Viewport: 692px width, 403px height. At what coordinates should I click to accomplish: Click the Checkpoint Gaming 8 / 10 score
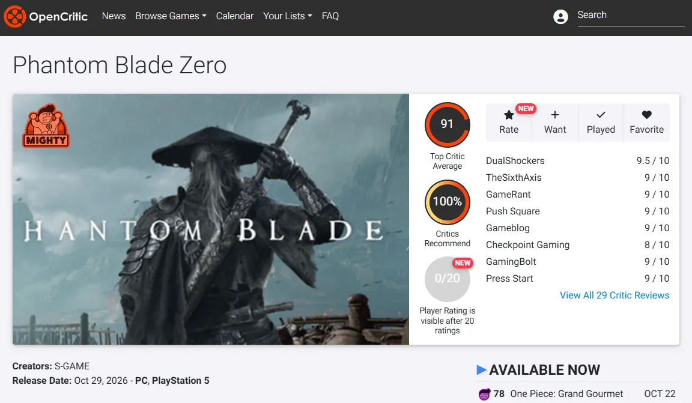click(657, 244)
